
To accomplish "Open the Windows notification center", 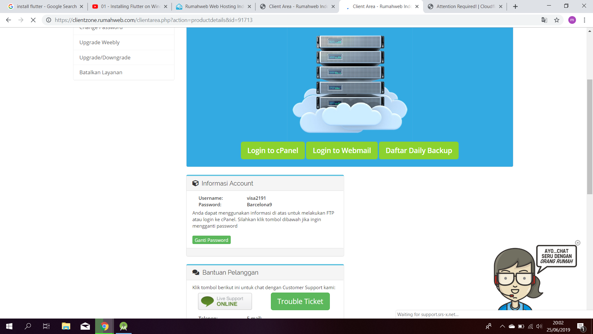I will point(581,326).
